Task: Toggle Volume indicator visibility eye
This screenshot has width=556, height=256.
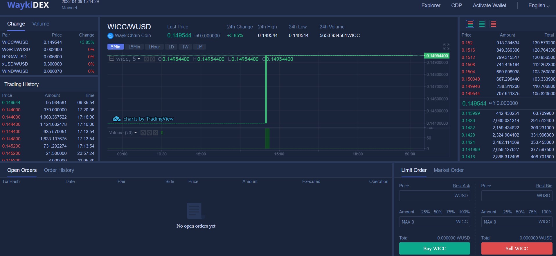Action: click(x=143, y=133)
